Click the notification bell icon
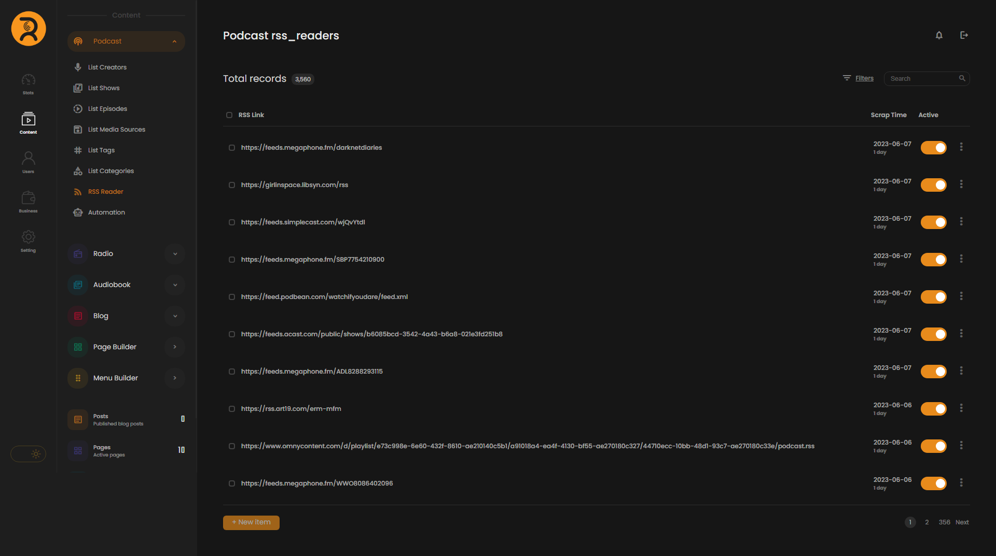Image resolution: width=996 pixels, height=556 pixels. (939, 35)
